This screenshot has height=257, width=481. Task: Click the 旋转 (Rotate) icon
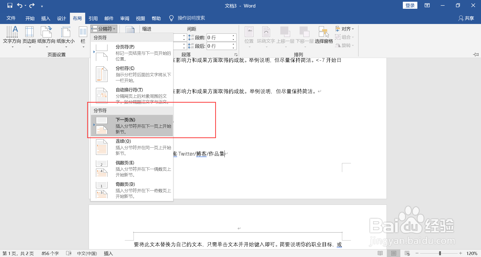point(344,45)
